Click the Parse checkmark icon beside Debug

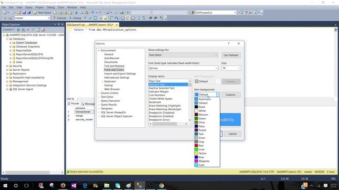[x=90, y=18]
